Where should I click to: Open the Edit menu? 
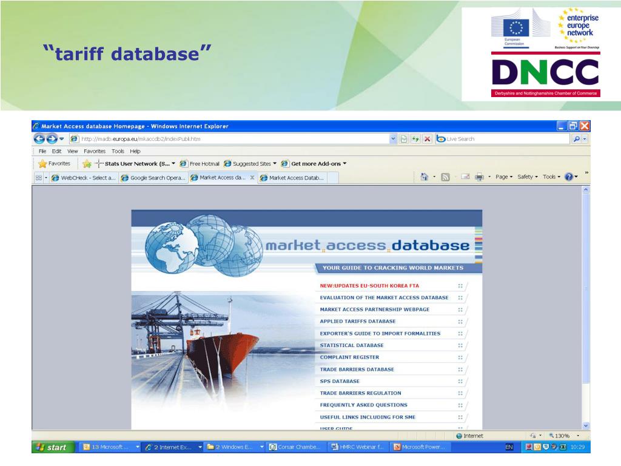click(56, 151)
